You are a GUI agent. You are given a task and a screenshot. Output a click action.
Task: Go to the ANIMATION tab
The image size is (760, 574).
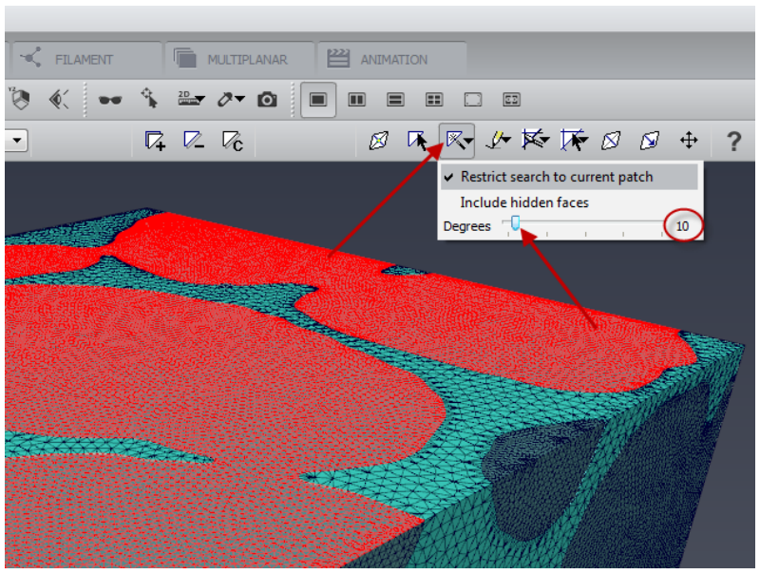pyautogui.click(x=392, y=59)
